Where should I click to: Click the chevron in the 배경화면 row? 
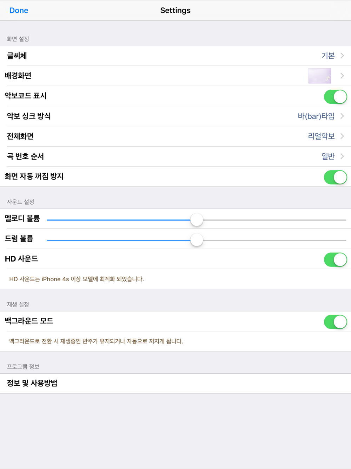tap(342, 76)
